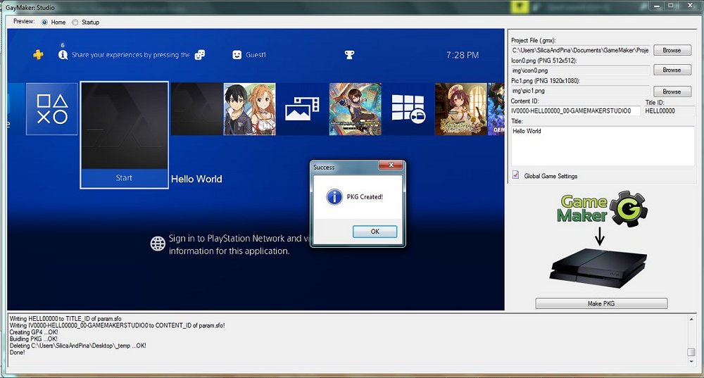This screenshot has height=378, width=704.
Task: Open the notifications info icon
Action: [62, 55]
